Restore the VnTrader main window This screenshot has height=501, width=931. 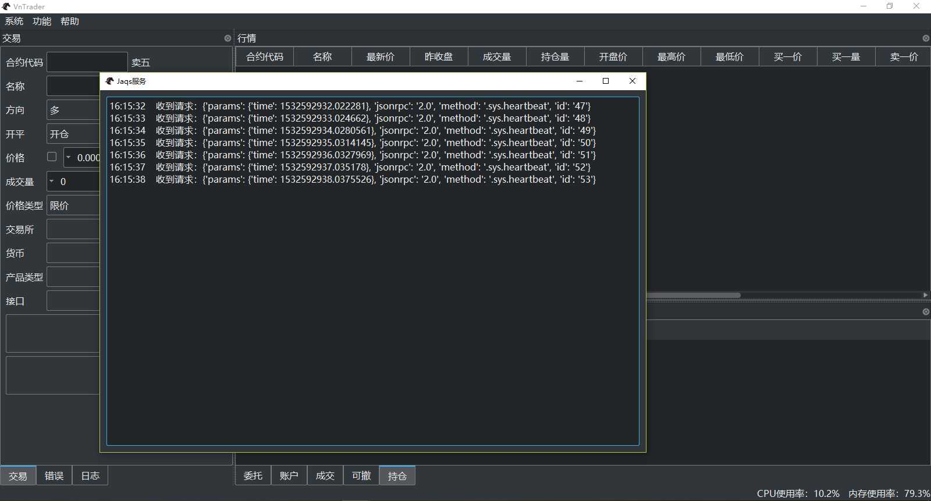coord(890,6)
